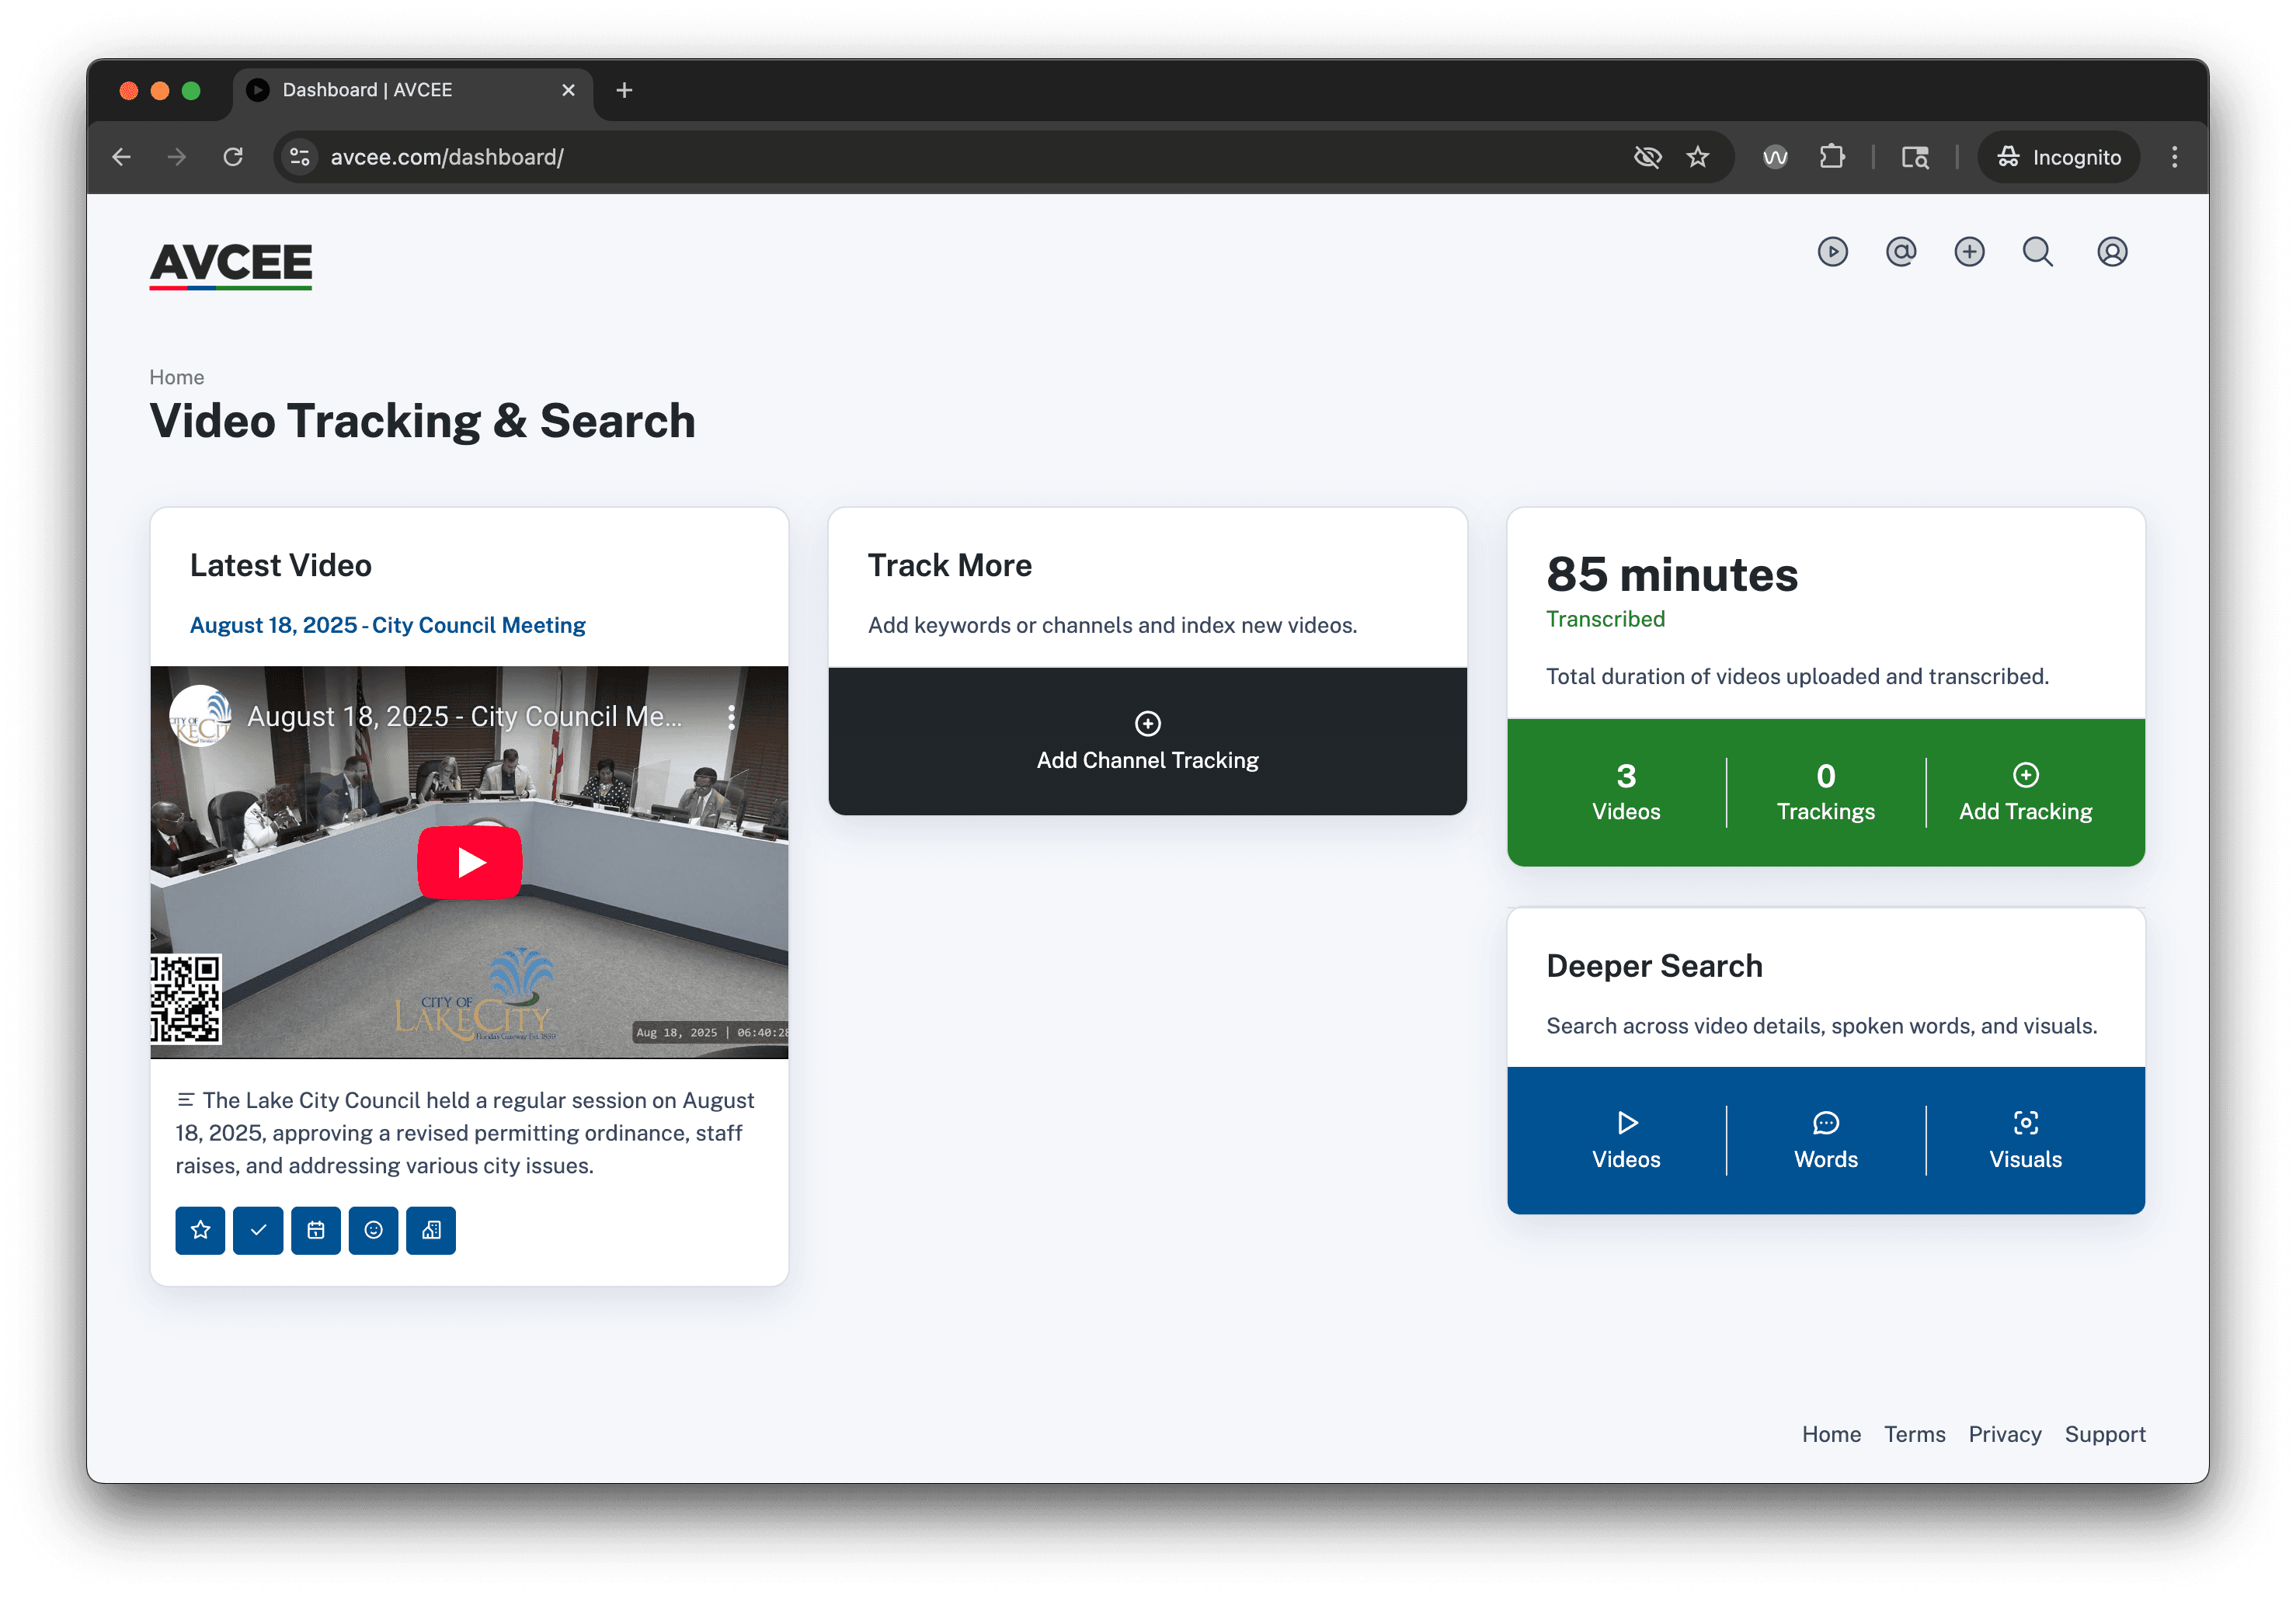This screenshot has height=1598, width=2296.
Task: Click the smiley face button under summary
Action: coord(373,1229)
